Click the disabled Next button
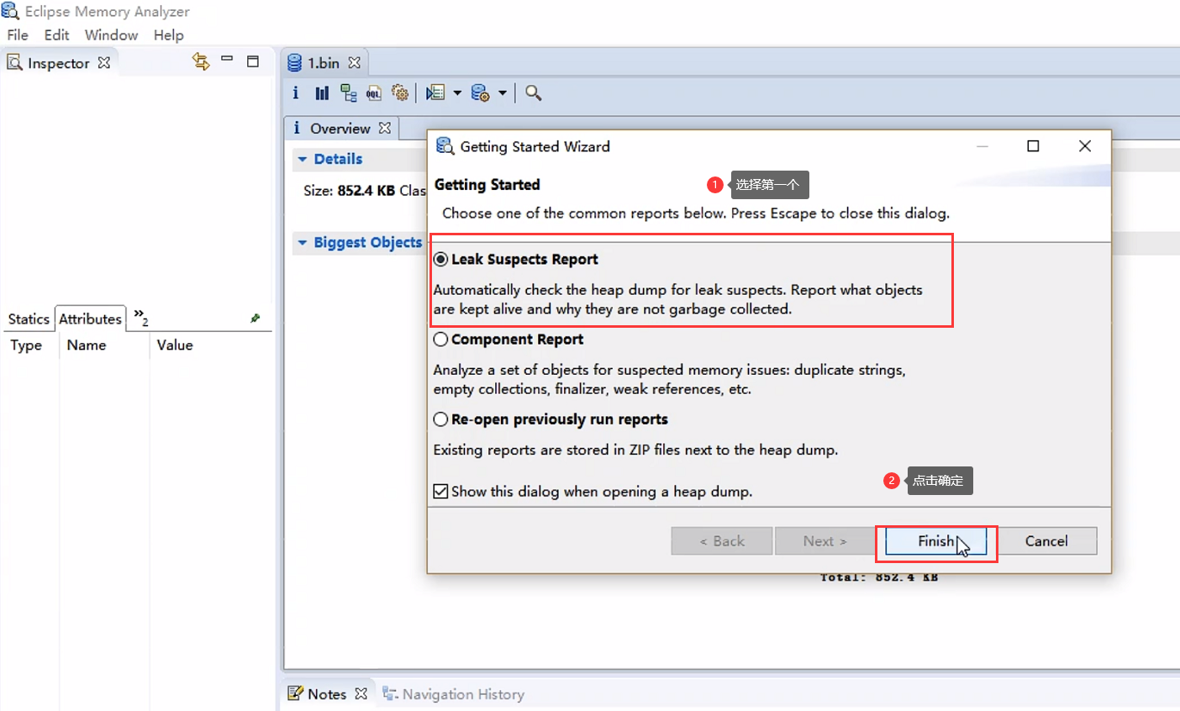The height and width of the screenshot is (711, 1180). 825,541
